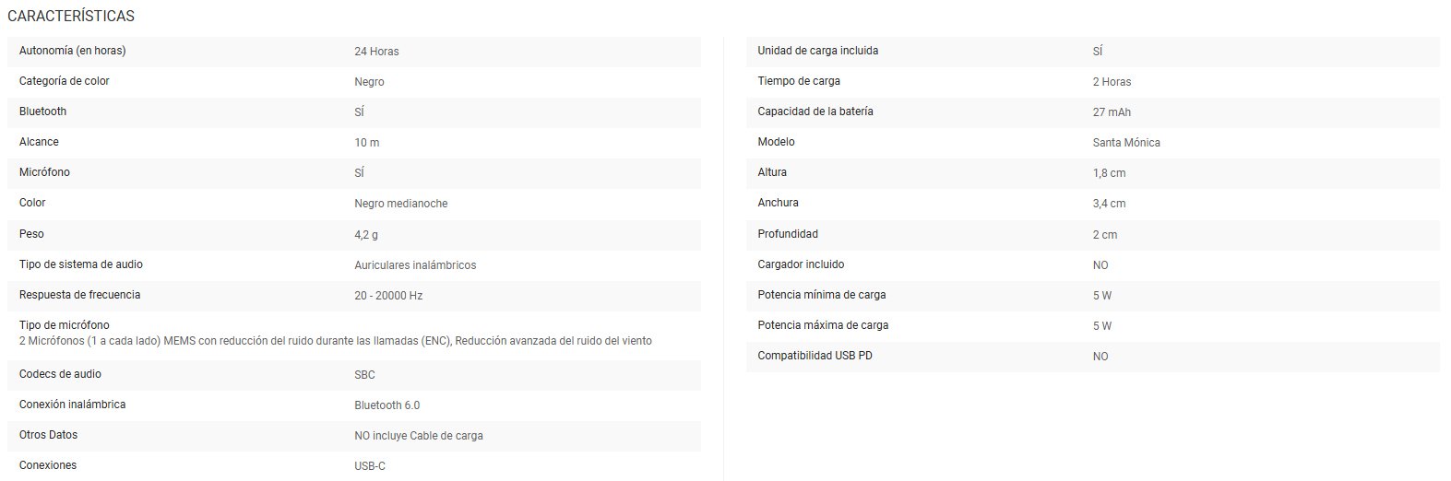The height and width of the screenshot is (481, 1451).
Task: Select the NO incluye Cable de carga text
Action: [418, 436]
